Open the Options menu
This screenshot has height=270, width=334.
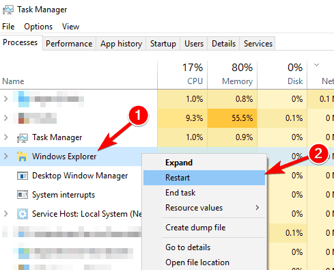[x=38, y=27]
